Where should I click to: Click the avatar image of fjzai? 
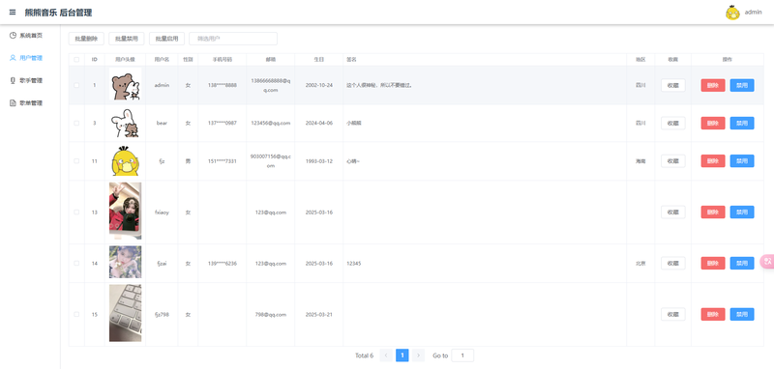coord(126,263)
